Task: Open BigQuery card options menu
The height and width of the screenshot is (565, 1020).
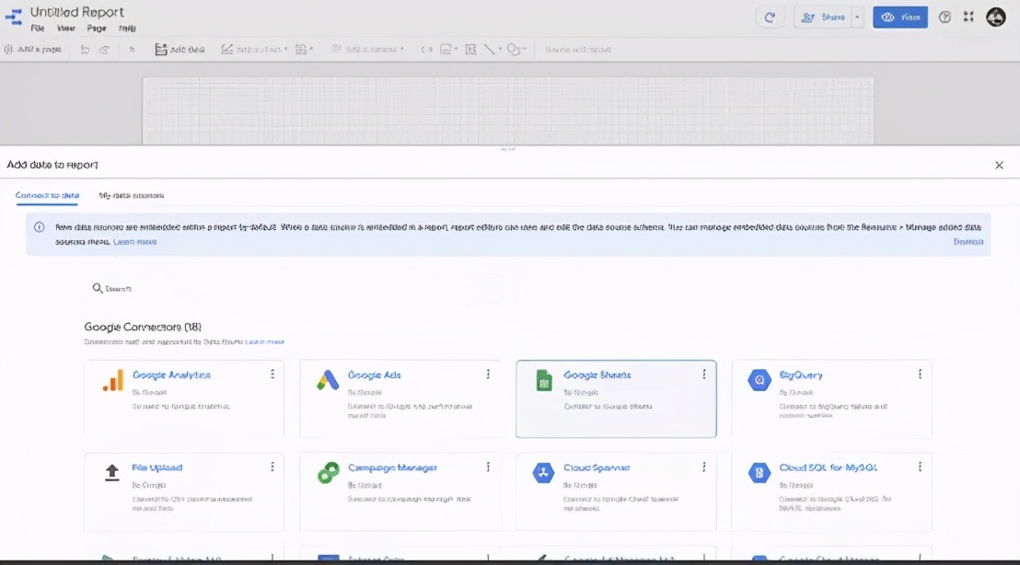Action: tap(920, 375)
